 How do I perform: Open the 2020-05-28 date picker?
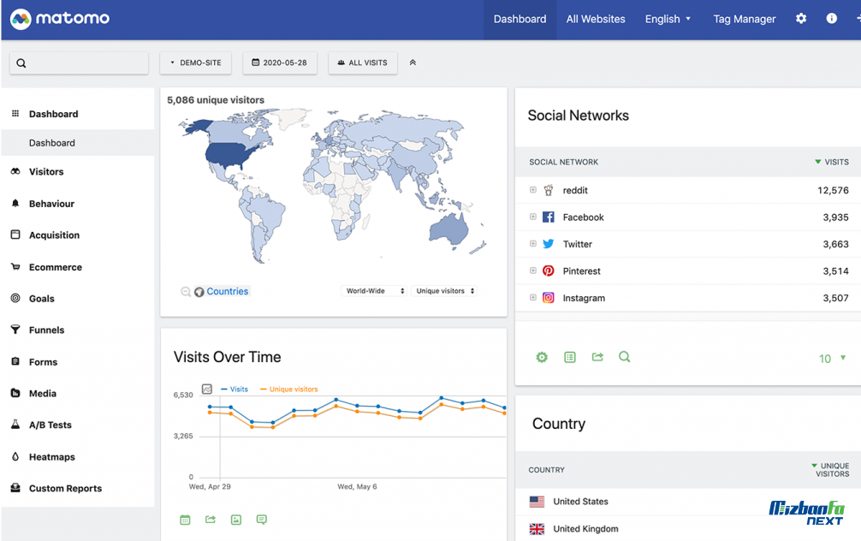(x=280, y=62)
